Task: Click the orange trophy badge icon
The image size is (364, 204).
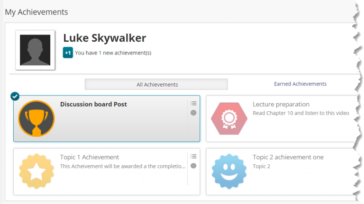Action: (x=36, y=118)
